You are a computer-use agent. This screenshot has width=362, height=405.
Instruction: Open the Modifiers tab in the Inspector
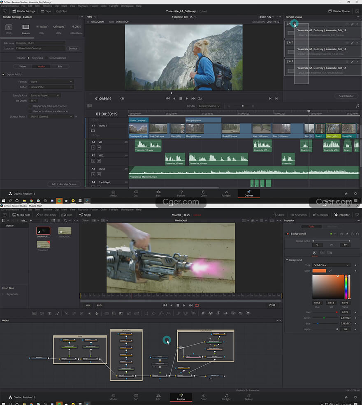(332, 227)
